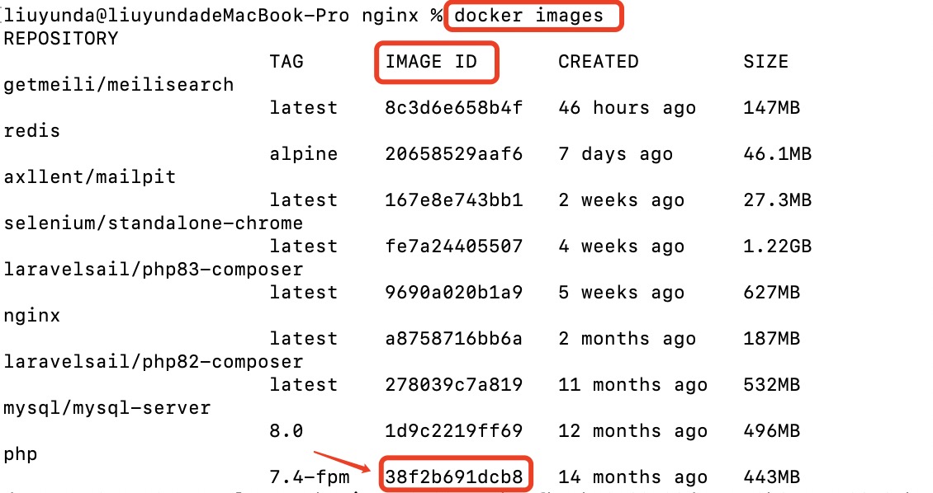
Task: Click the laravelsail/php83-composer repository name
Action: click(154, 270)
